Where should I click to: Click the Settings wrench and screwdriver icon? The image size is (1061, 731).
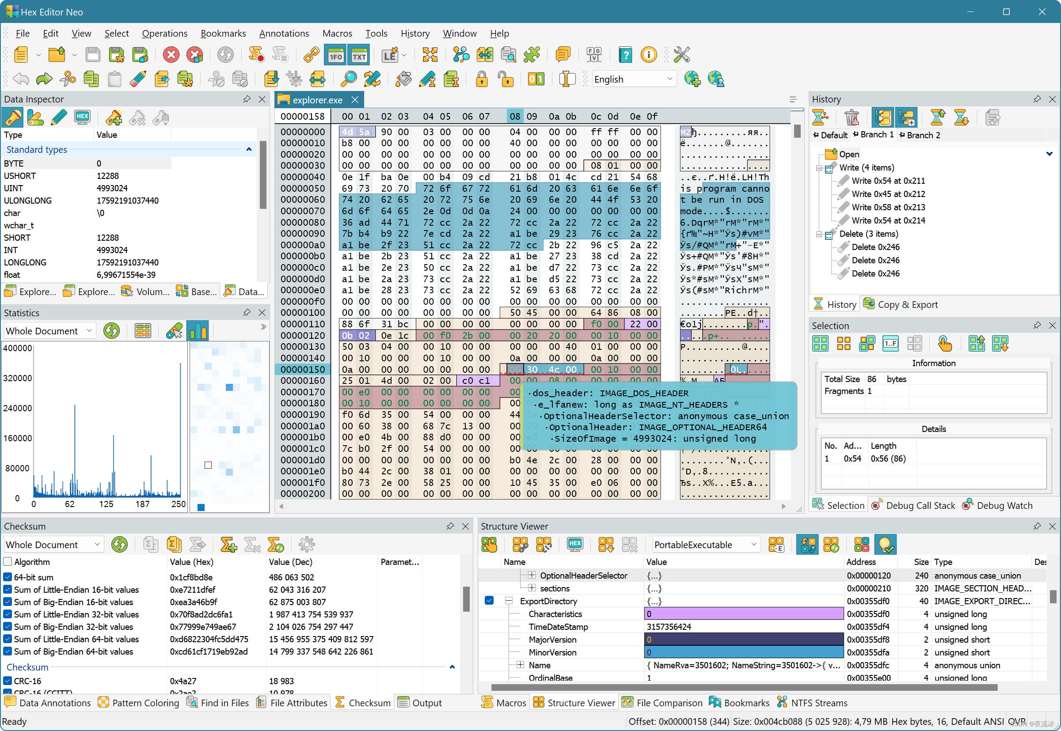point(682,55)
